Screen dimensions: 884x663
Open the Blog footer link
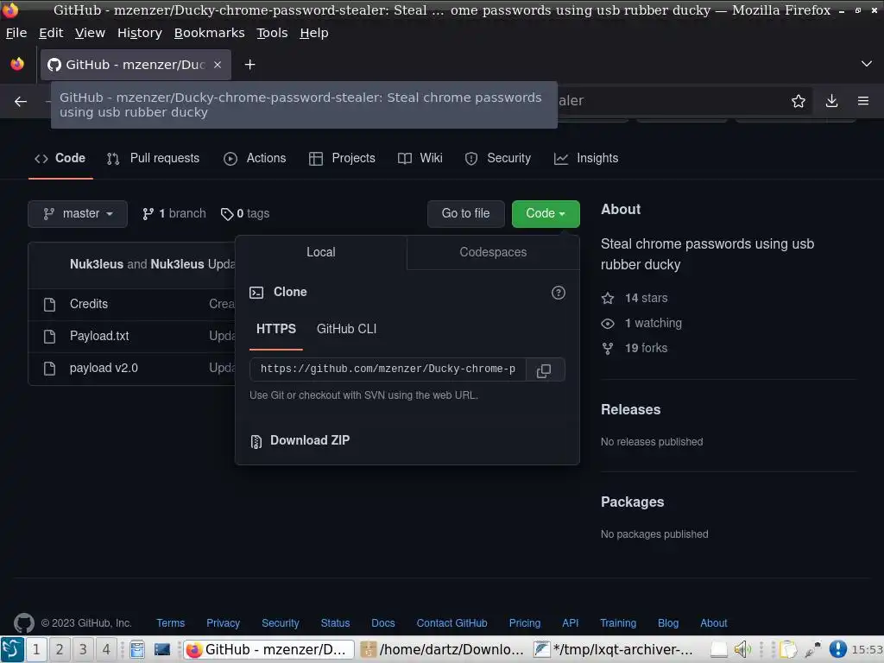pyautogui.click(x=668, y=623)
